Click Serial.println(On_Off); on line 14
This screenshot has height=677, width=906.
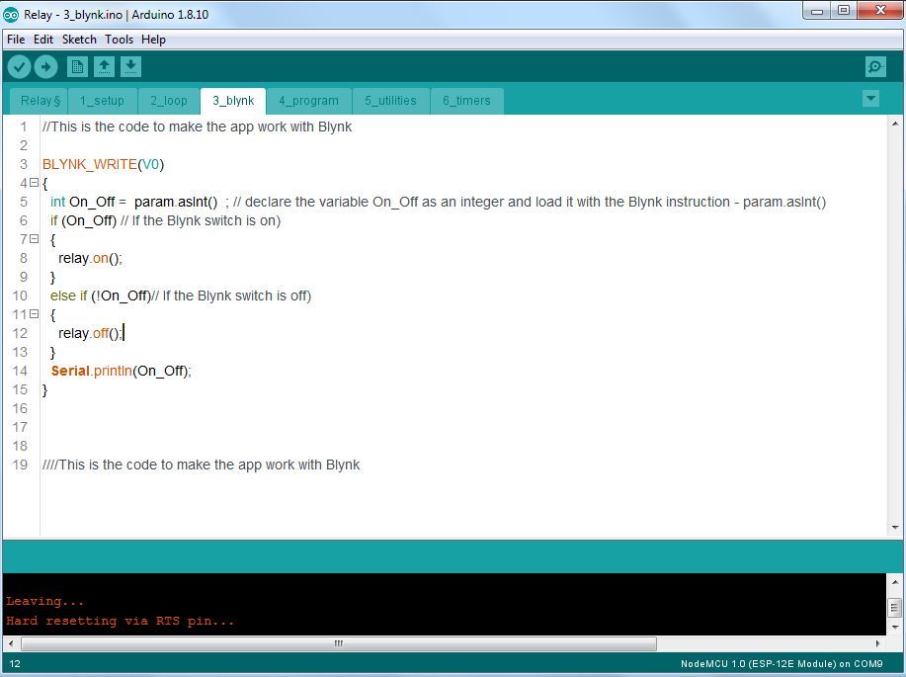[121, 371]
